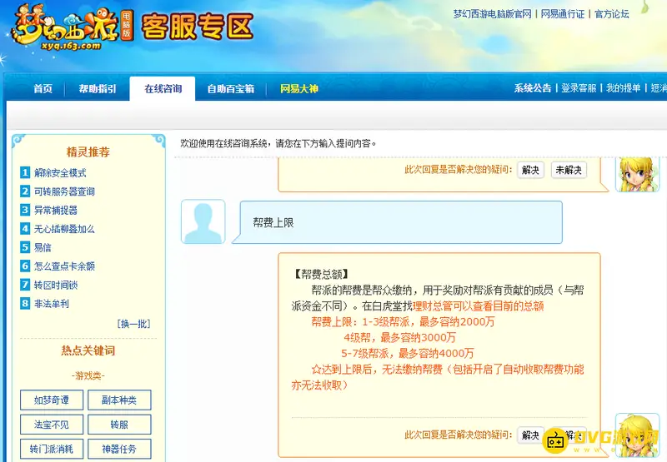Select the 转门派消耗 keyword button
The height and width of the screenshot is (462, 667).
pyautogui.click(x=52, y=449)
